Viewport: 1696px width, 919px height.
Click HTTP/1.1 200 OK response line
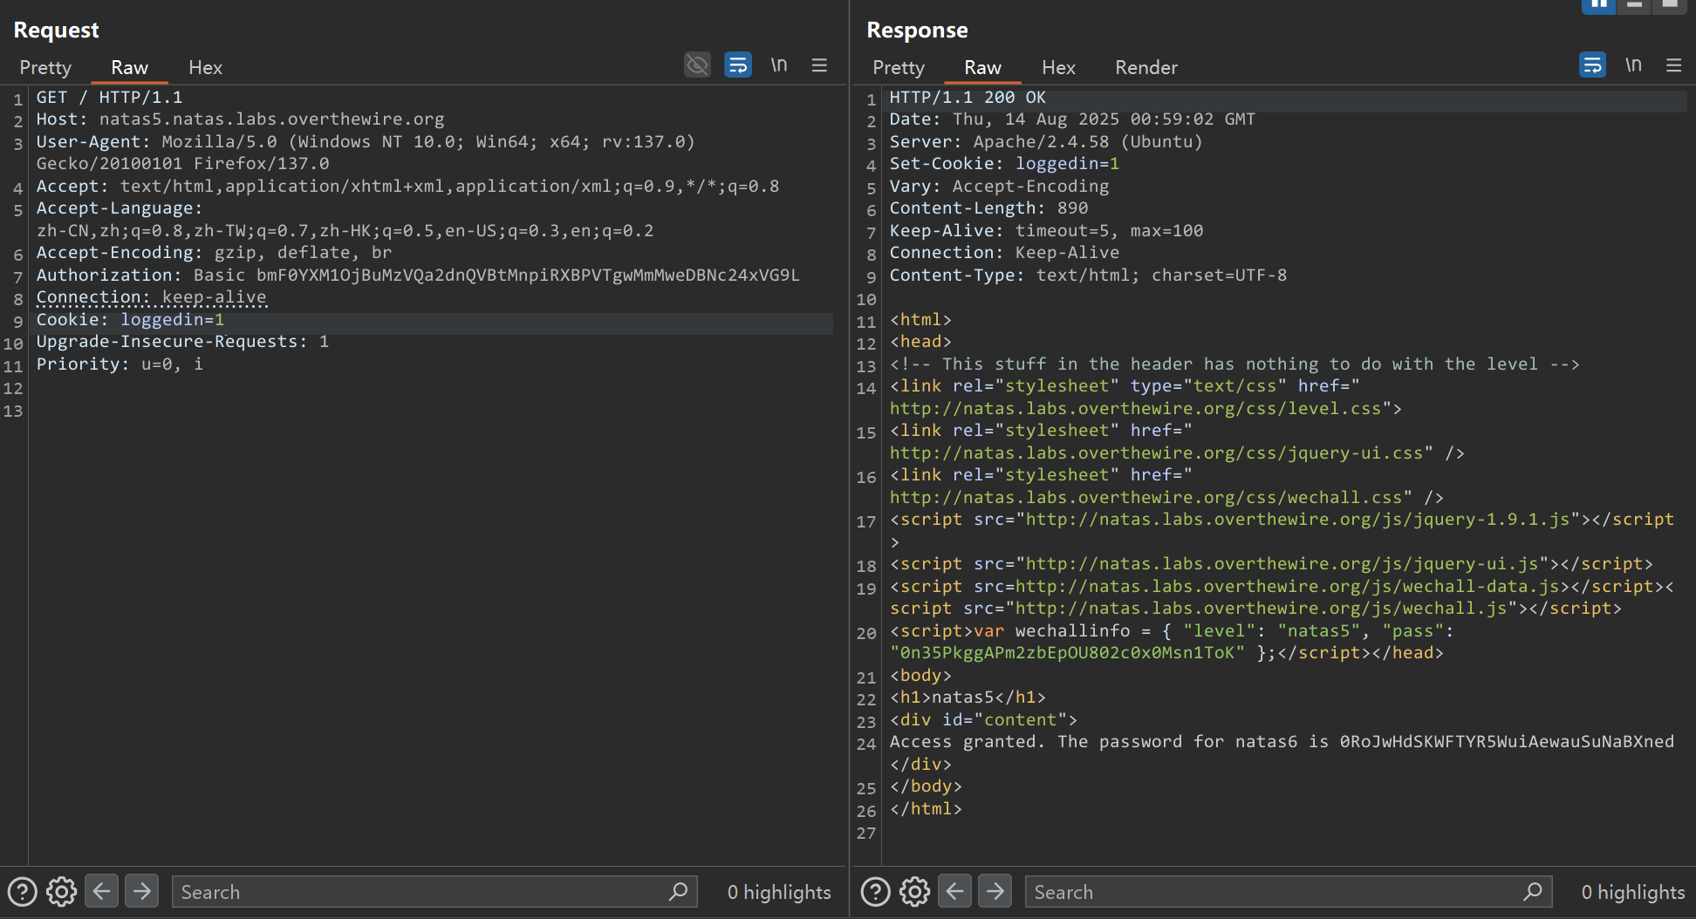click(x=968, y=98)
